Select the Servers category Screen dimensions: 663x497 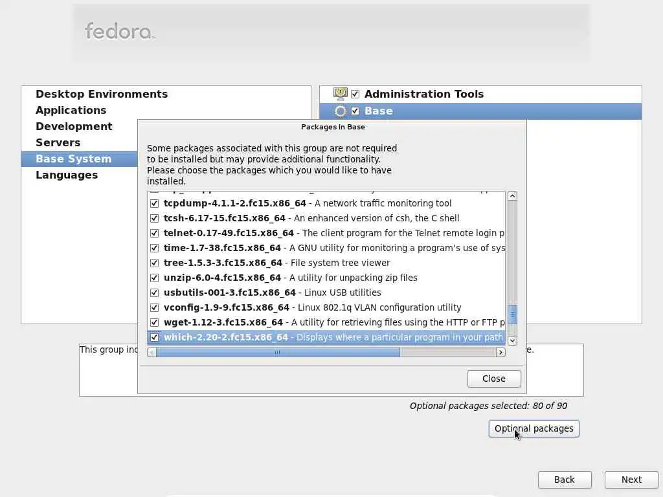pos(58,142)
